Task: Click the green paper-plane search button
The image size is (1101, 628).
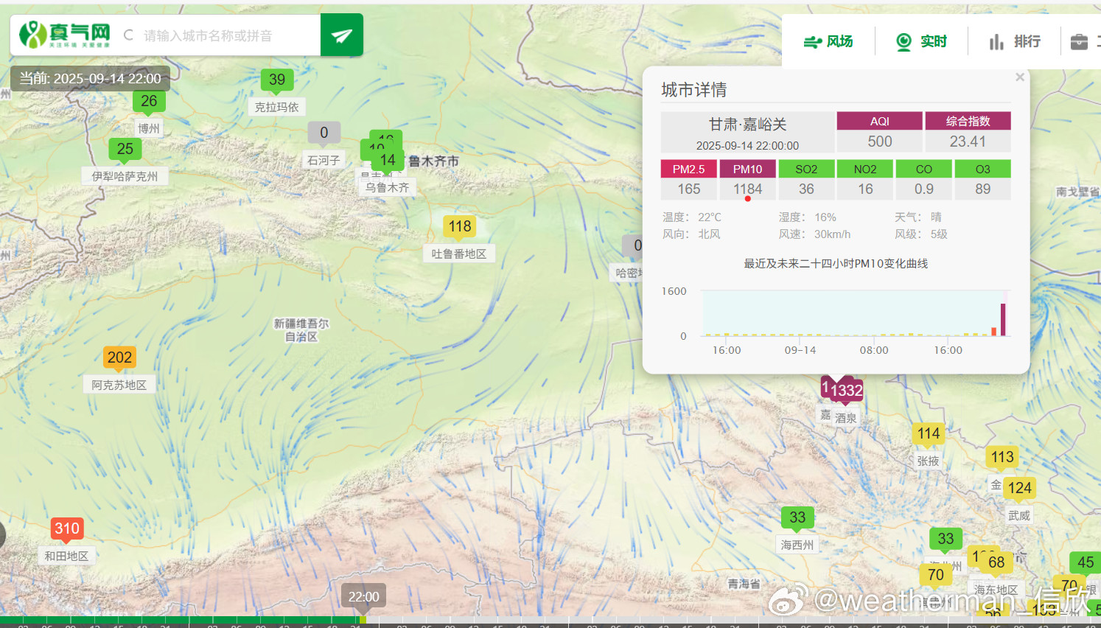Action: pos(342,35)
